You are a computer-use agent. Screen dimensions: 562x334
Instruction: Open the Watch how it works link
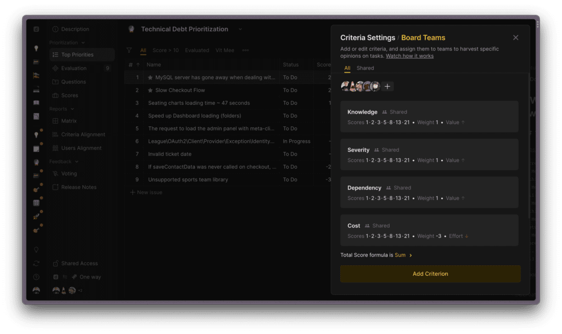409,56
